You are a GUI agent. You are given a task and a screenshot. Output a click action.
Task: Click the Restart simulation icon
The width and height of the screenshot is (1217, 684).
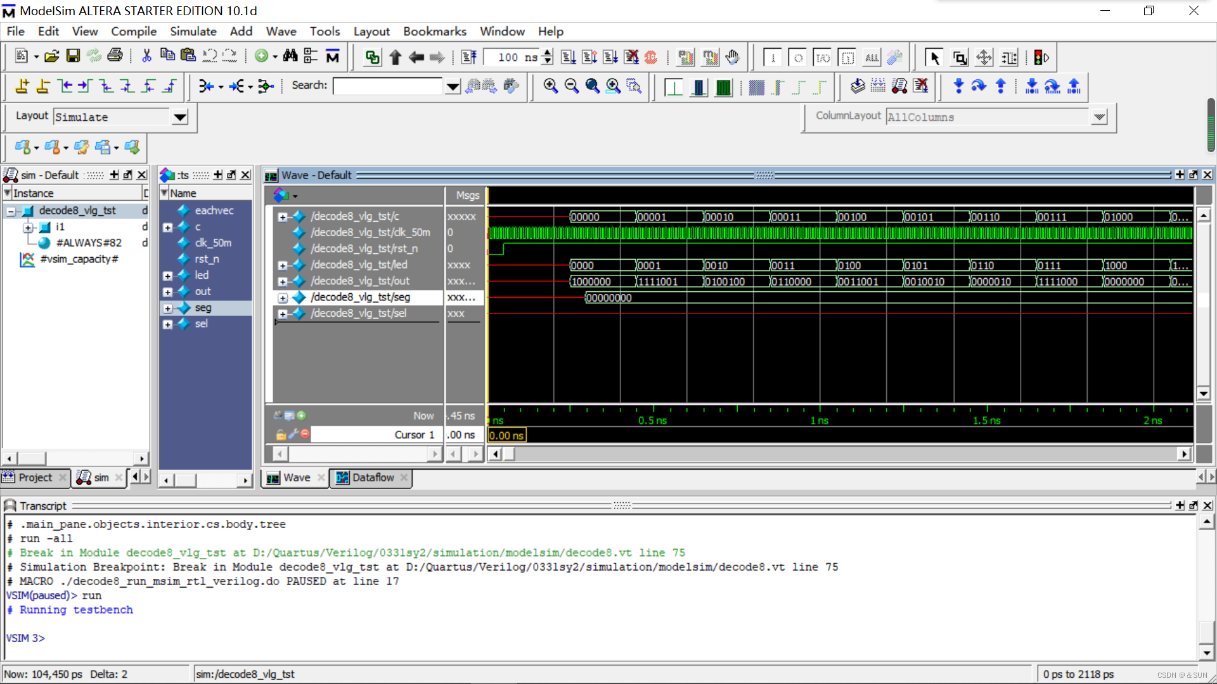point(468,58)
